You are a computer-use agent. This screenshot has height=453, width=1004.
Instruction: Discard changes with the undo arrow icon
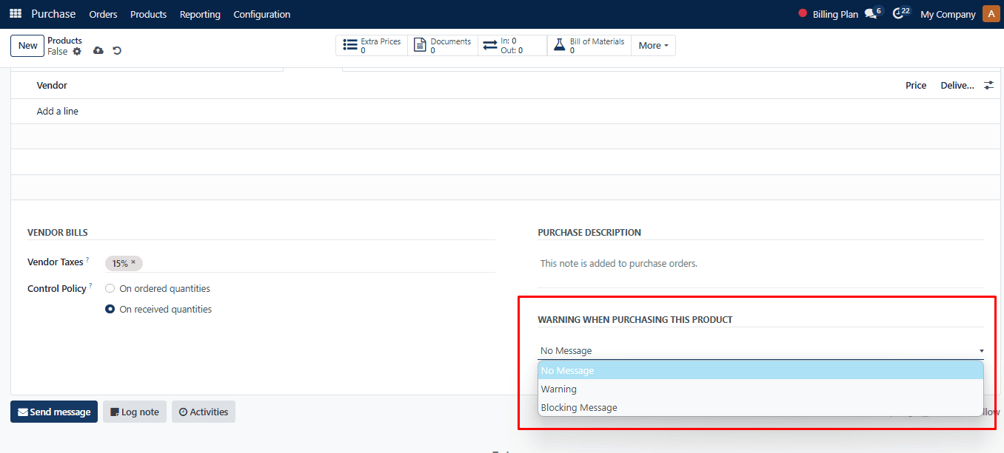click(x=117, y=51)
